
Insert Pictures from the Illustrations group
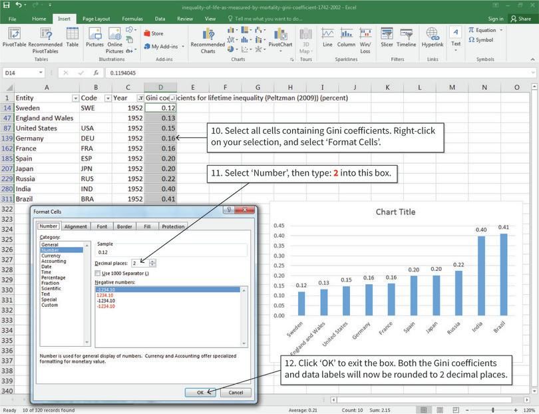(x=94, y=37)
